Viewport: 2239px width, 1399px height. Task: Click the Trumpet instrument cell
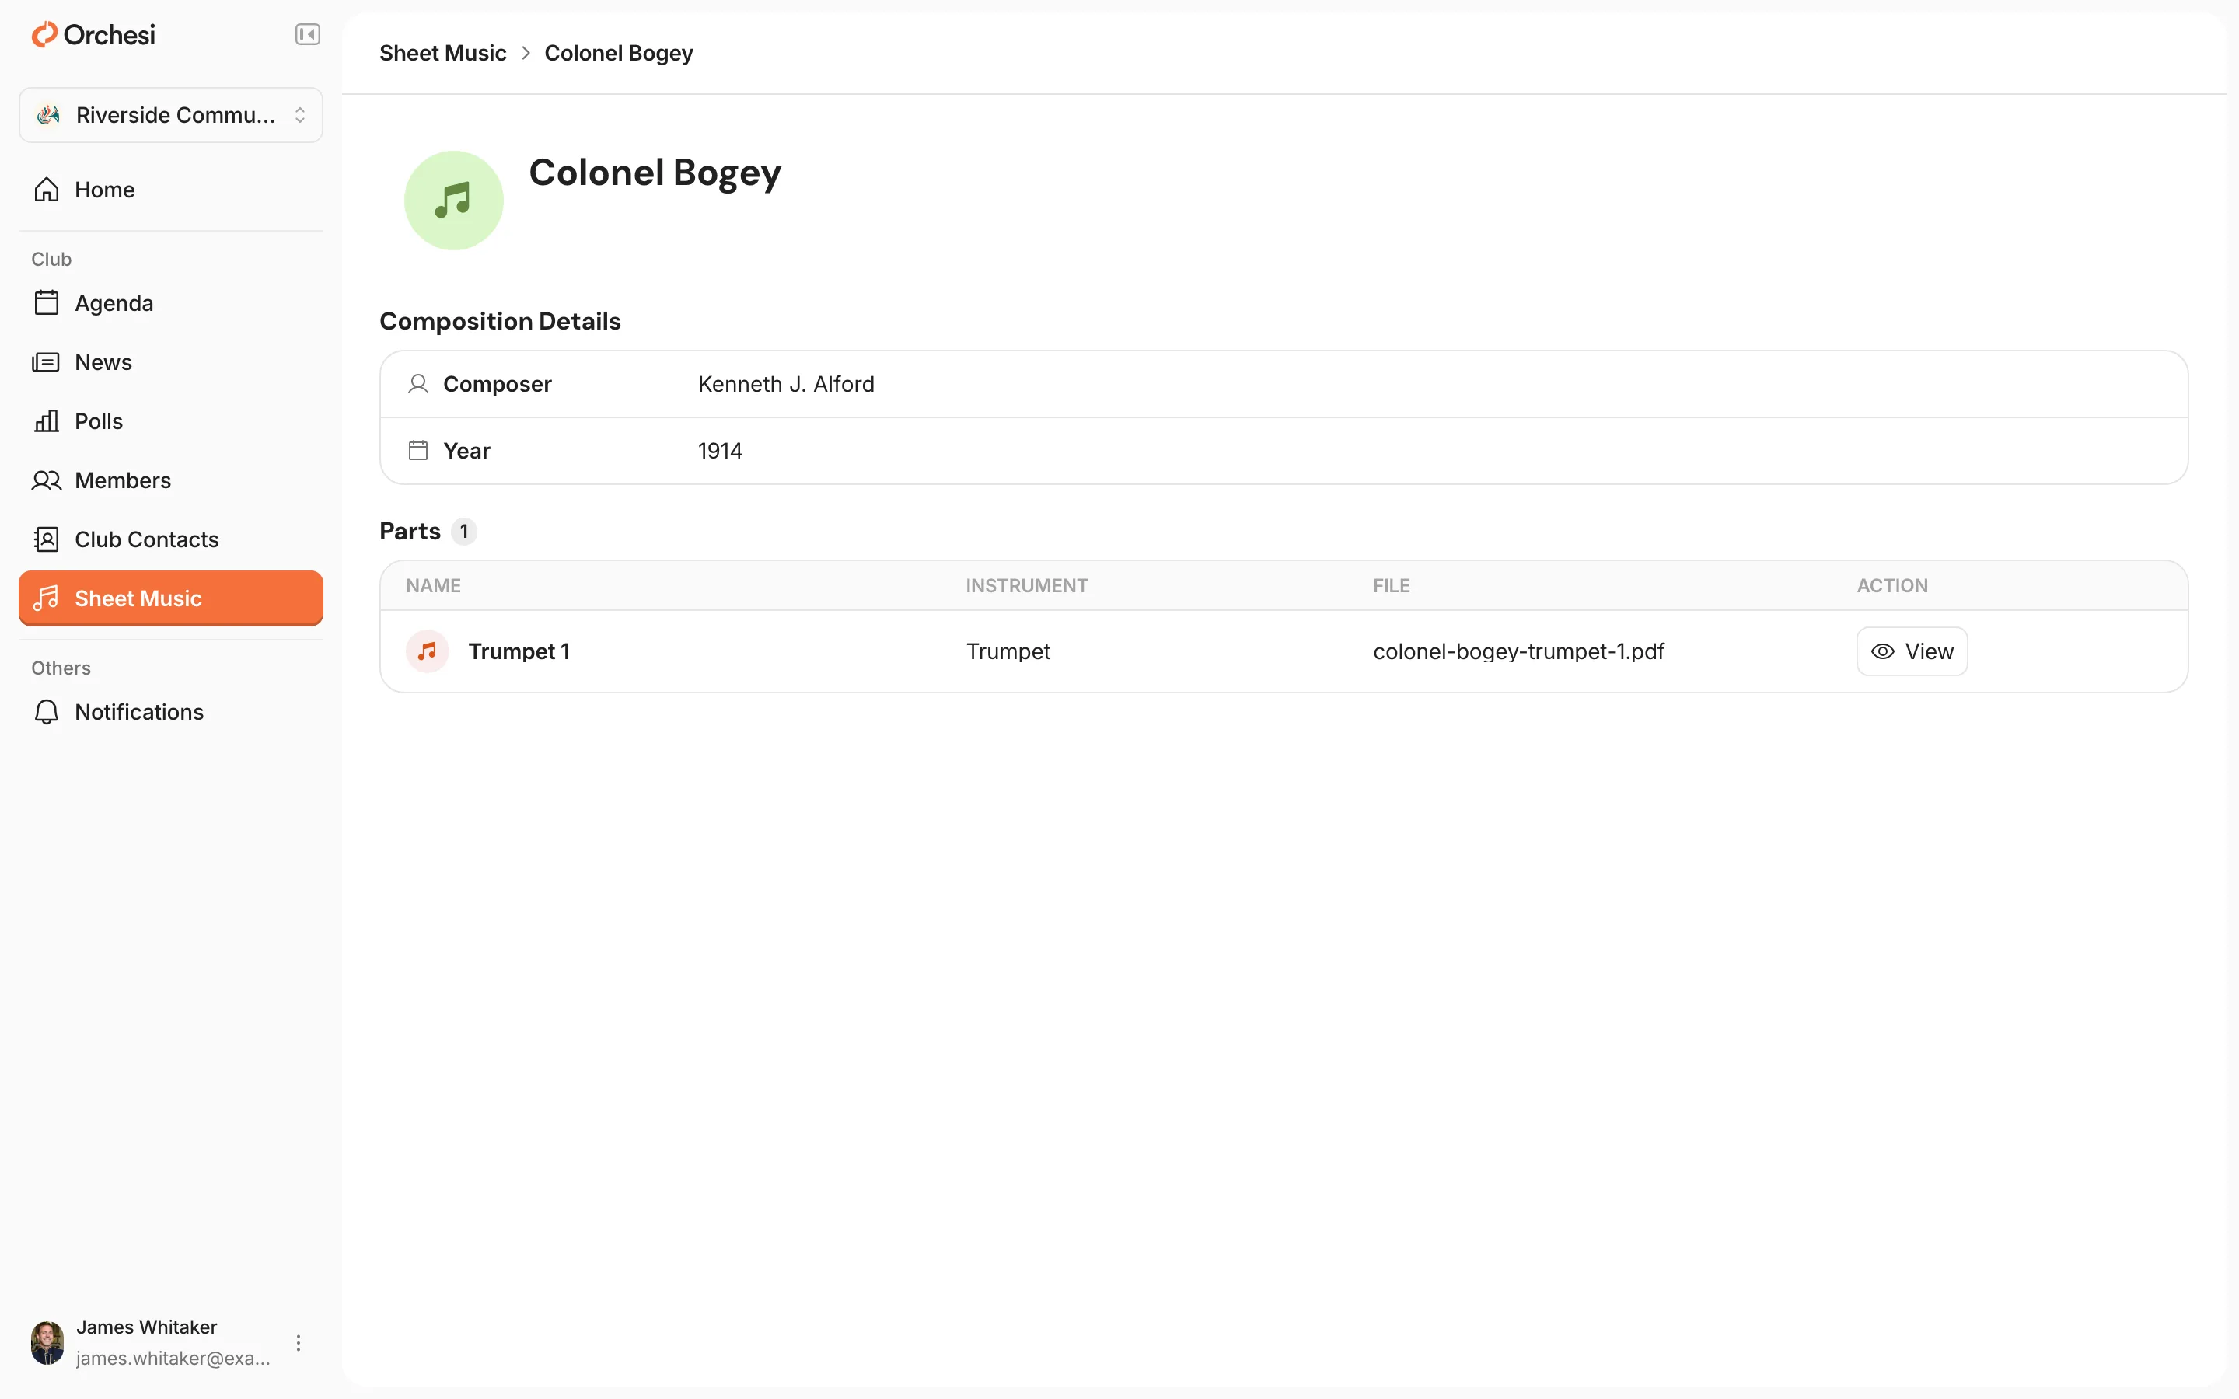(1008, 651)
